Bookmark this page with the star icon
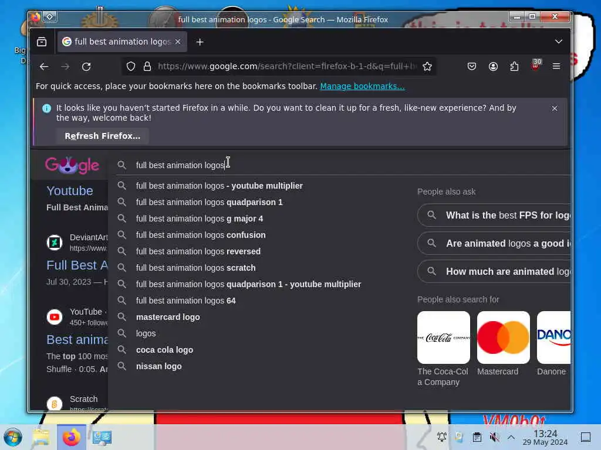Screen dimensions: 601x450 click(x=427, y=67)
